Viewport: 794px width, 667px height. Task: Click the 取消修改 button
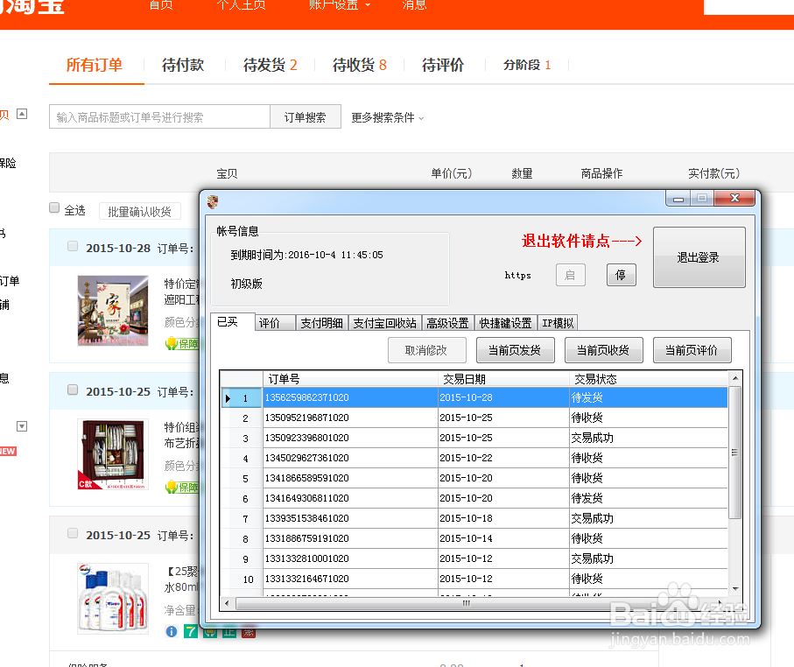tap(426, 350)
